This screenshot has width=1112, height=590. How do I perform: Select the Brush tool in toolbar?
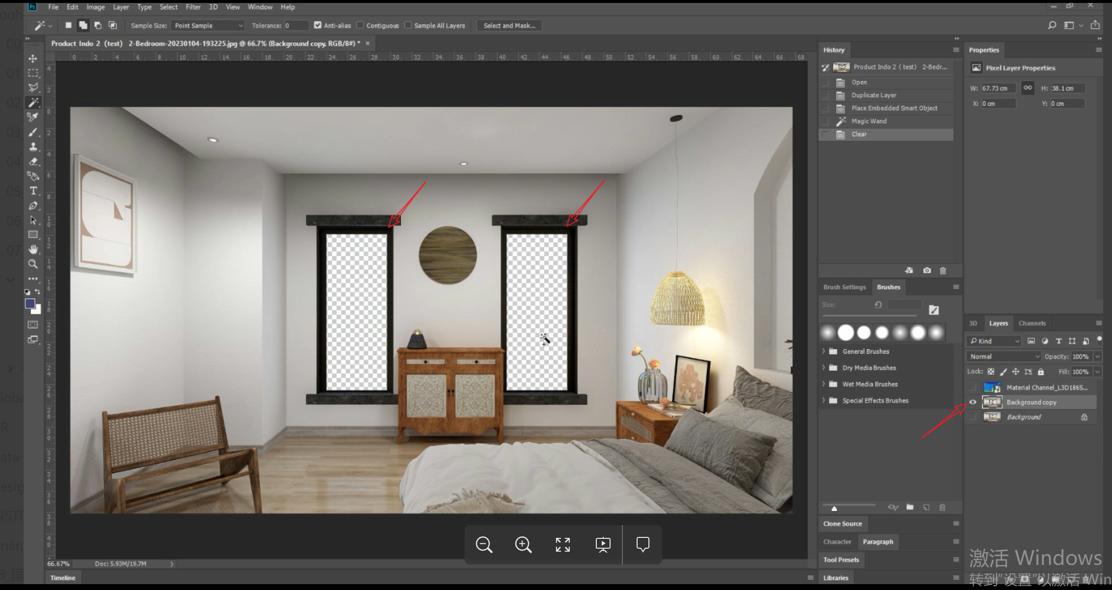33,132
